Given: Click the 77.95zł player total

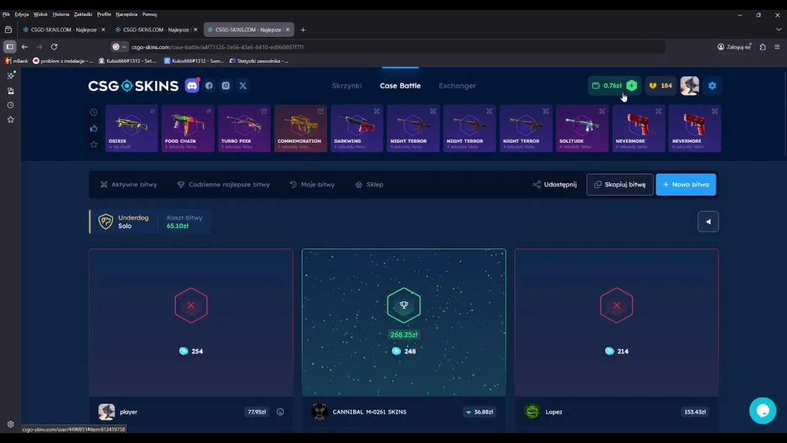Looking at the screenshot, I should coord(256,412).
